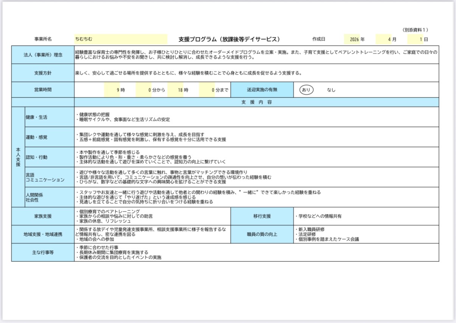Viewport: 456px width, 323px height.
Task: Click the text 個別療育でのペアトレーニング
Action: (x=108, y=211)
